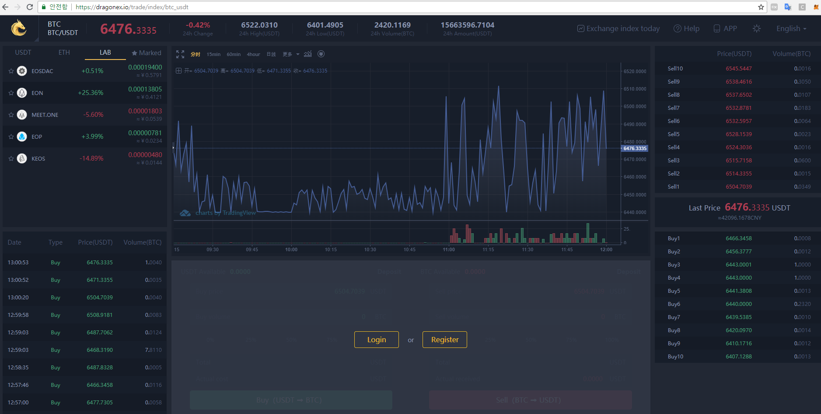The height and width of the screenshot is (414, 821).
Task: Switch to the USDT market tab
Action: point(23,53)
